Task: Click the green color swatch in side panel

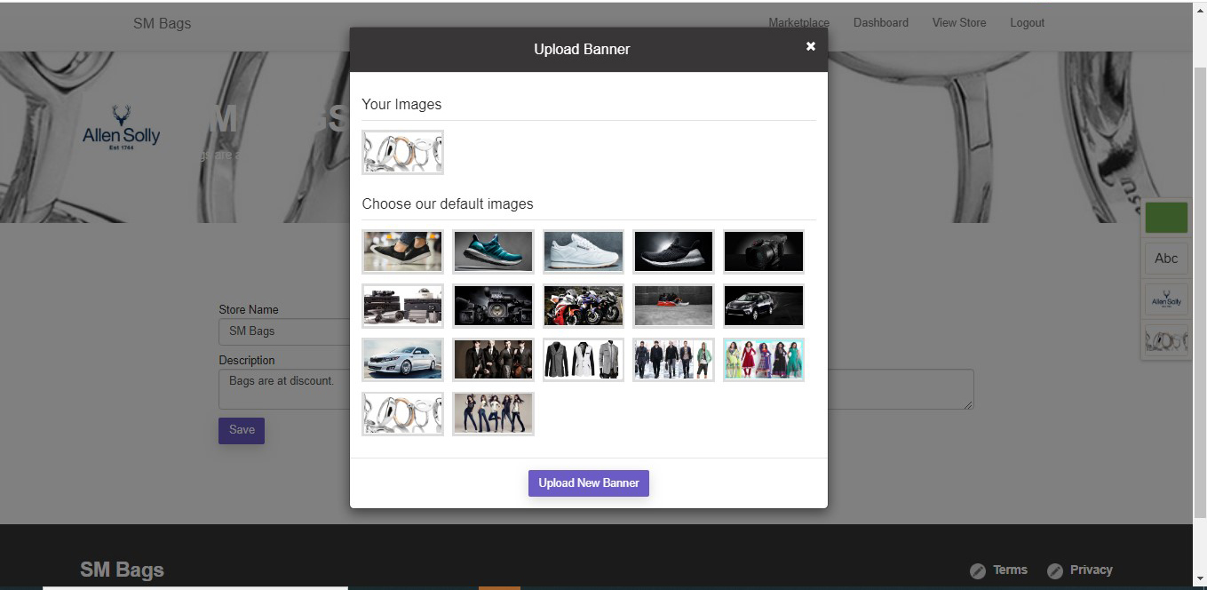Action: (x=1165, y=218)
